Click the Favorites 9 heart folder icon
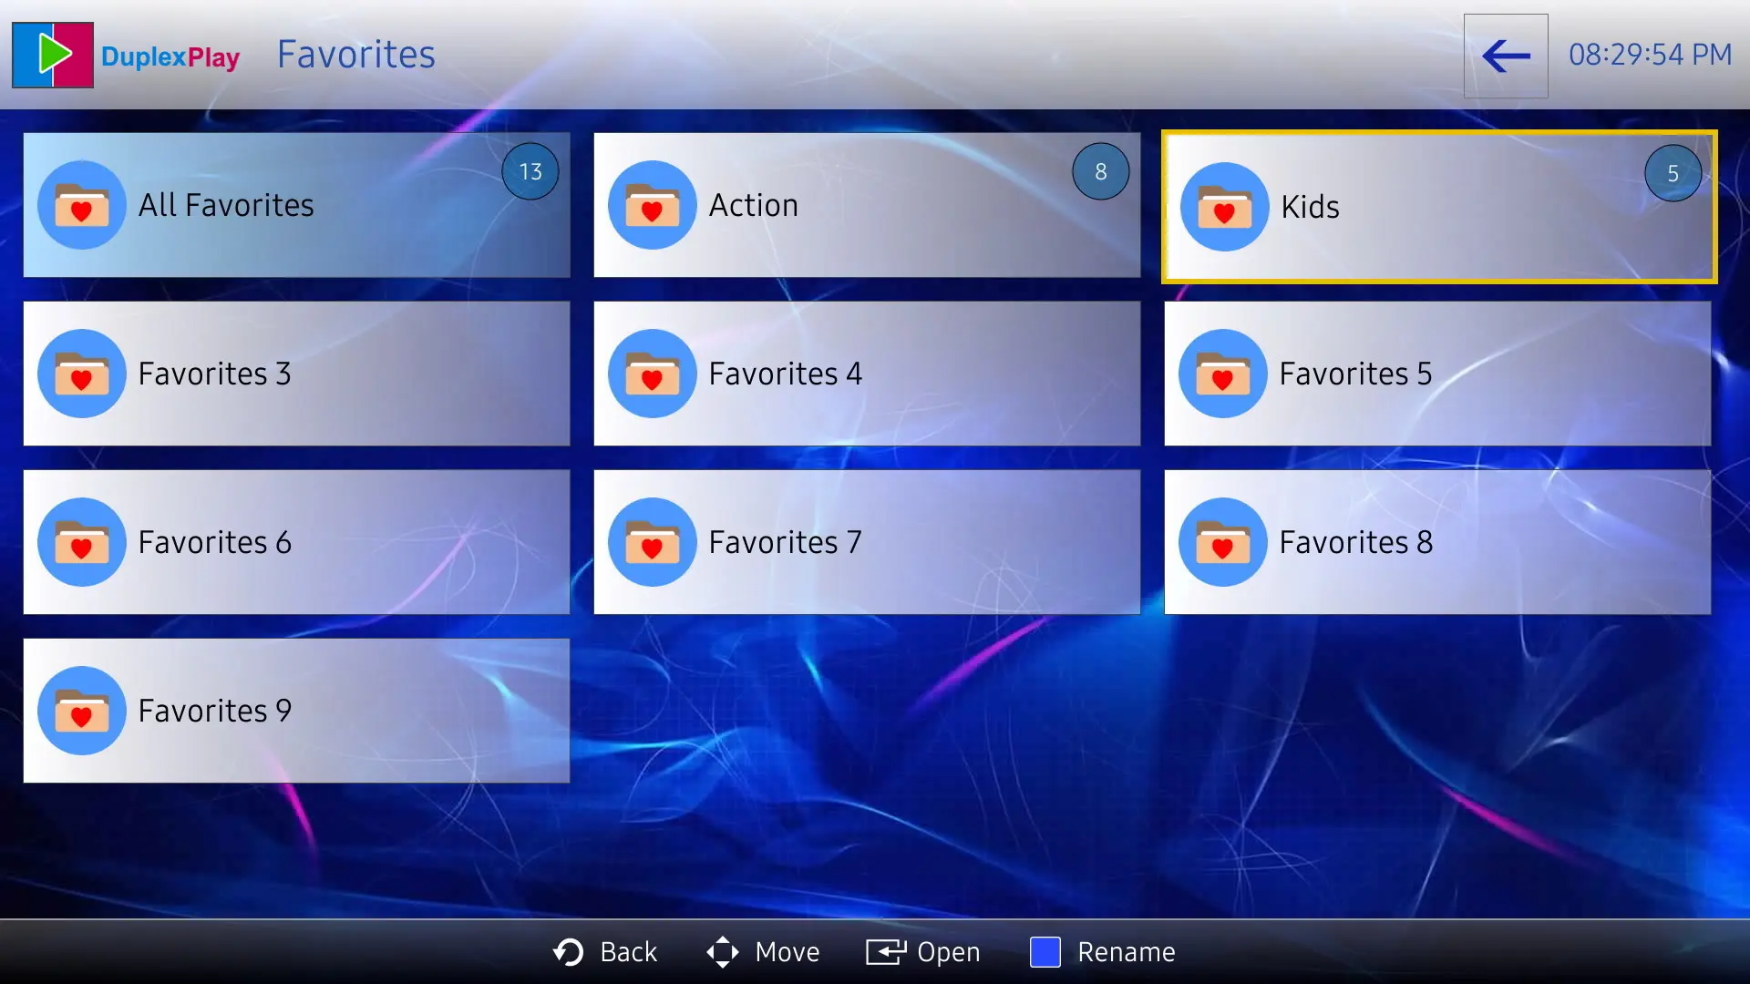Screen dimensions: 1750x984 pyautogui.click(x=82, y=711)
